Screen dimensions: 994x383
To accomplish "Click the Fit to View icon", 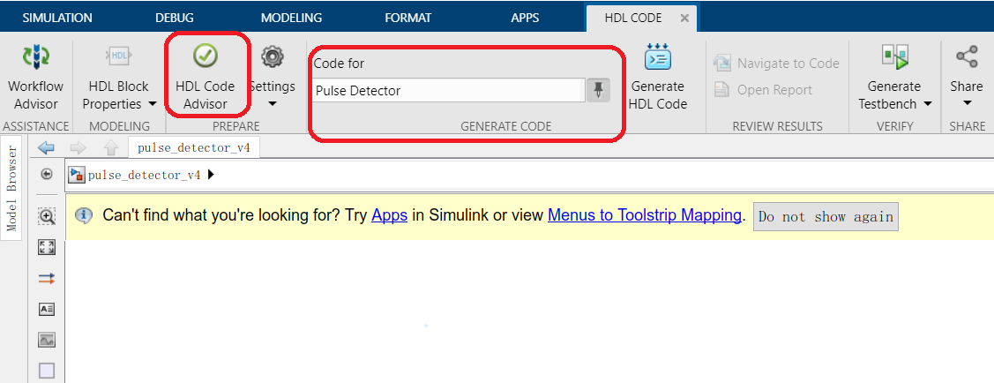I will (x=47, y=247).
